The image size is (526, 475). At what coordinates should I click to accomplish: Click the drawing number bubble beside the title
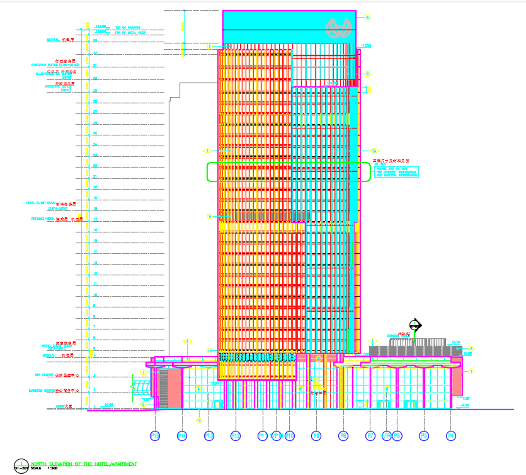point(21,466)
